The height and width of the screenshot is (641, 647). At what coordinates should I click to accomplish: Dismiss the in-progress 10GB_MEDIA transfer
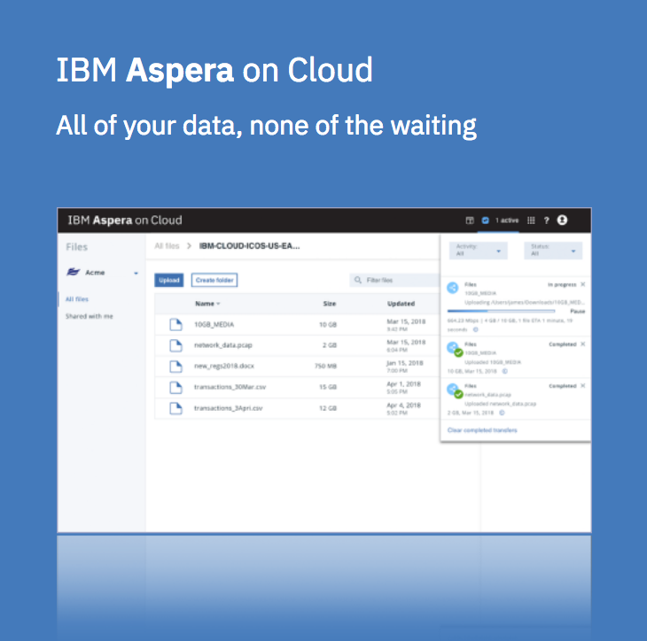(582, 284)
